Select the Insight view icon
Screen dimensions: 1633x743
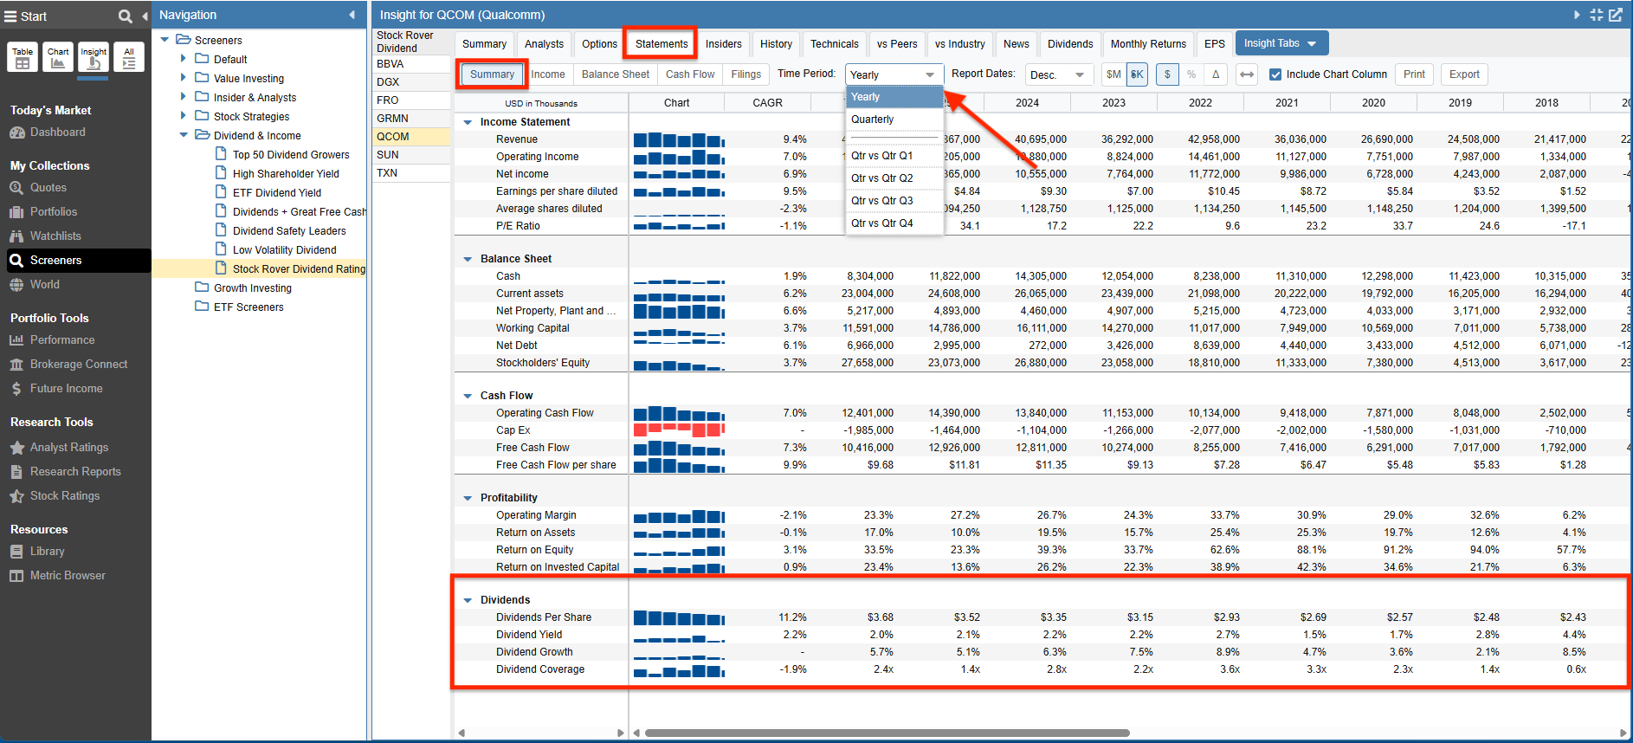(x=94, y=57)
